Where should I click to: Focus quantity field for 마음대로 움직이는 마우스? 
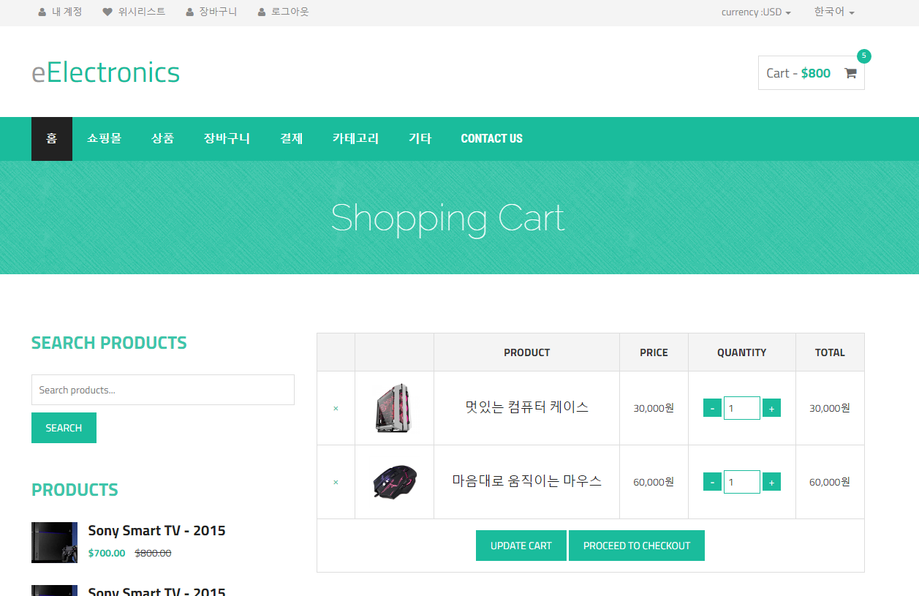(x=742, y=482)
